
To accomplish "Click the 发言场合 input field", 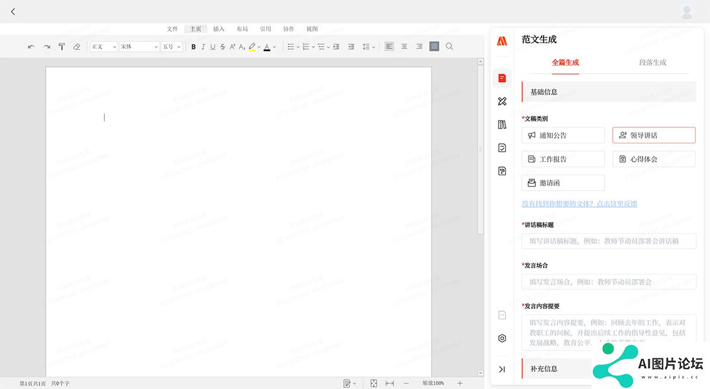I will (609, 282).
